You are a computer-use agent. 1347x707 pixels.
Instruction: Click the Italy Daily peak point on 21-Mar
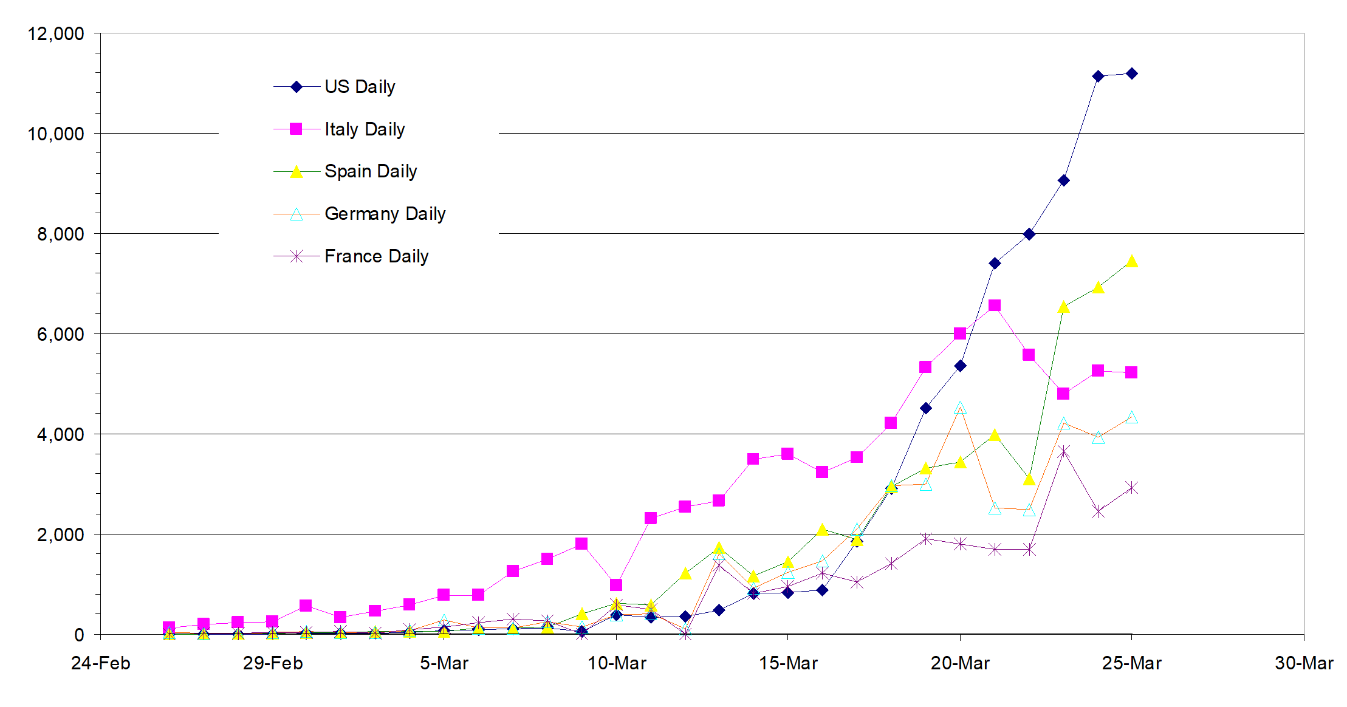(x=995, y=306)
